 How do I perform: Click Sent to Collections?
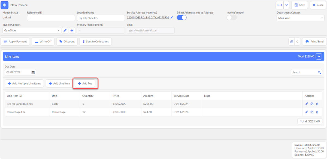click(x=95, y=42)
